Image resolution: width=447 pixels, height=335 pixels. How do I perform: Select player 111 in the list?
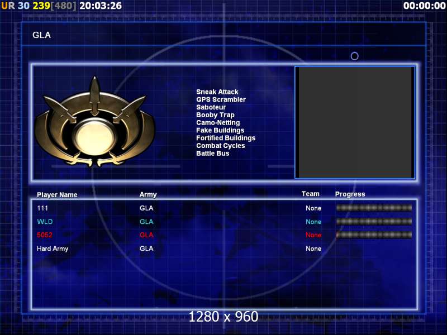tap(42, 208)
